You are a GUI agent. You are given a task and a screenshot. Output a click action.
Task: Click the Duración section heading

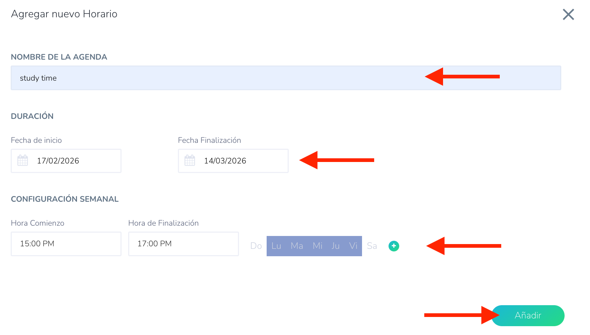click(x=32, y=116)
